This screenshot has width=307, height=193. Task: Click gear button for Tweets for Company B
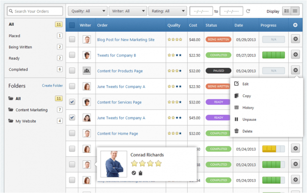click(x=296, y=54)
